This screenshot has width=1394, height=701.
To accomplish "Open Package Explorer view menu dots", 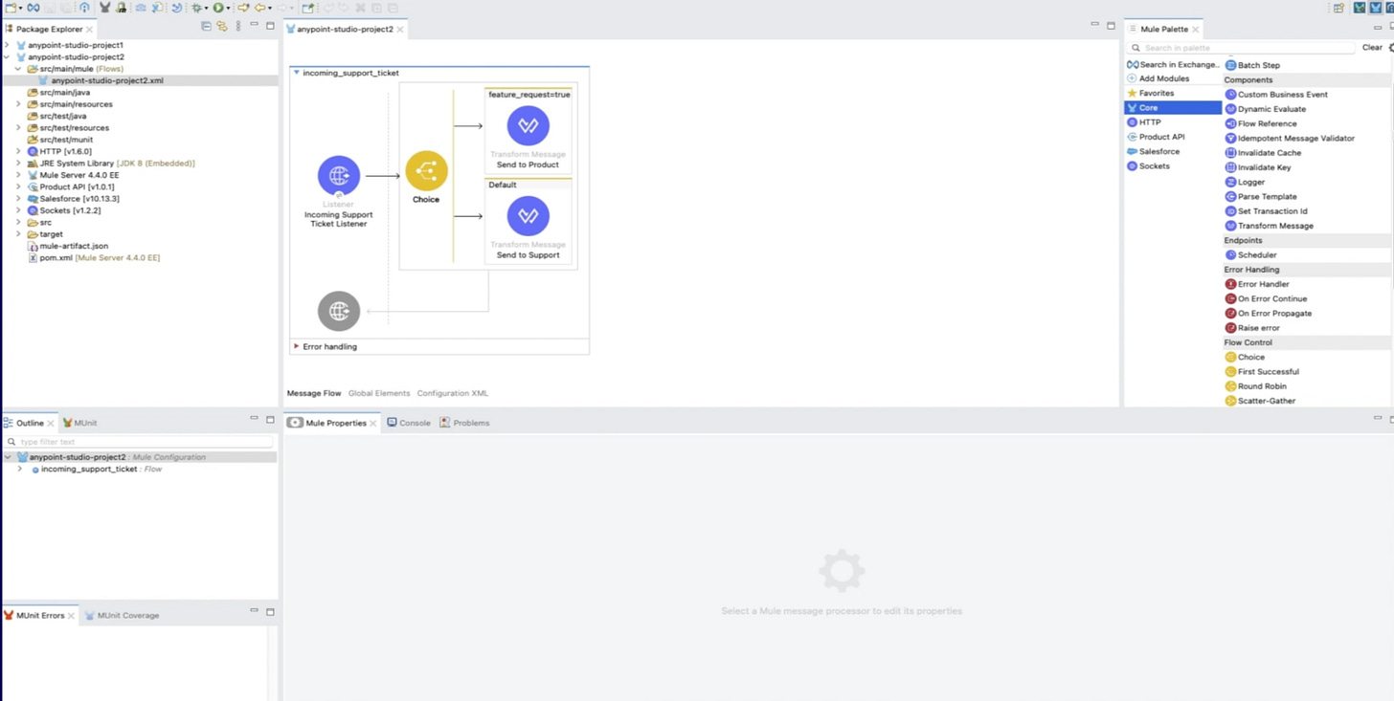I will coord(238,27).
